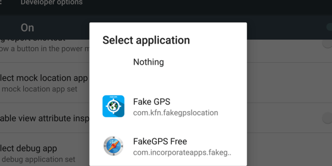Screen dimensions: 332x166
Task: Toggle the bug report shortcut switch
Action: point(327,43)
